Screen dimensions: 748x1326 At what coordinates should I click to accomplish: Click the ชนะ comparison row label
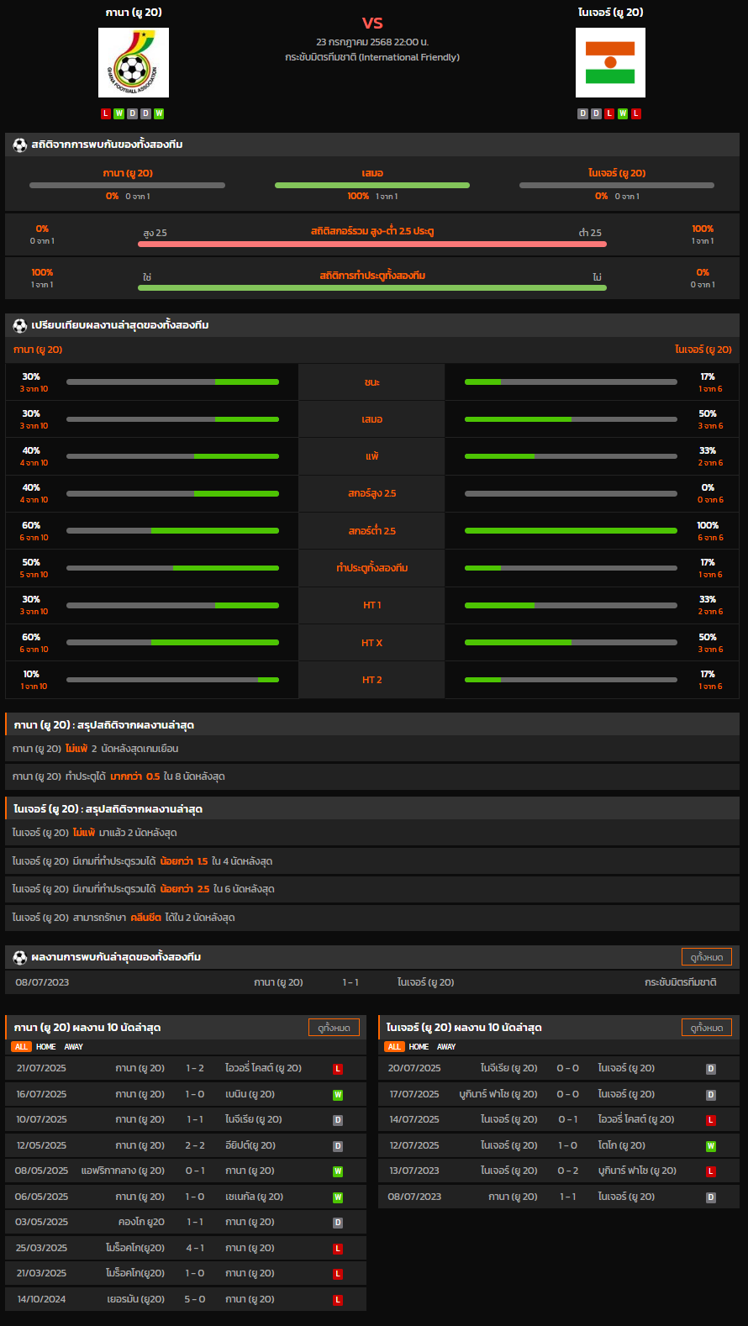point(372,382)
